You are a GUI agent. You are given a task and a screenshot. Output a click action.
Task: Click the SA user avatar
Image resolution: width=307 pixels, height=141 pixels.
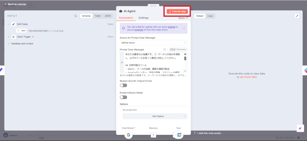pos(5,135)
